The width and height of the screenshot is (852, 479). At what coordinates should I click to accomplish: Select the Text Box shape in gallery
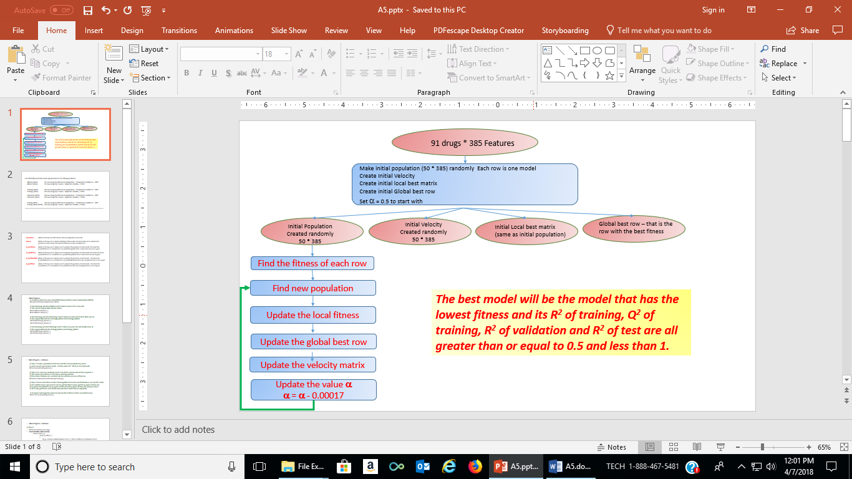click(548, 51)
